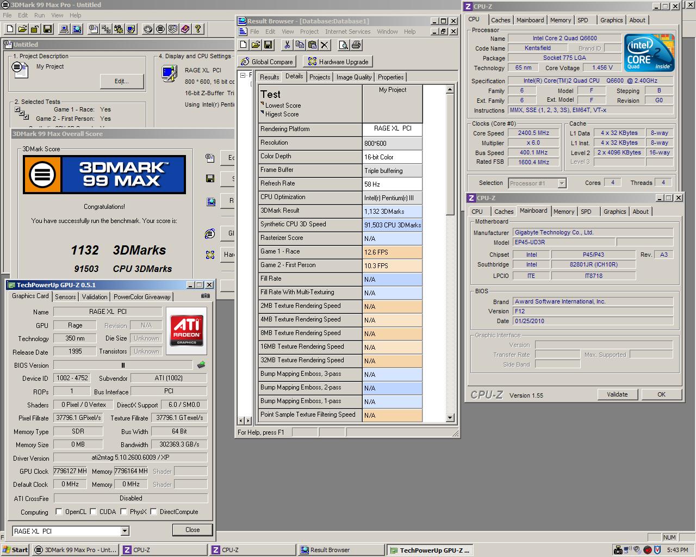This screenshot has height=557, width=696.
Task: Click the 10.3 FPS Game 2 First Person cell
Action: tap(392, 265)
